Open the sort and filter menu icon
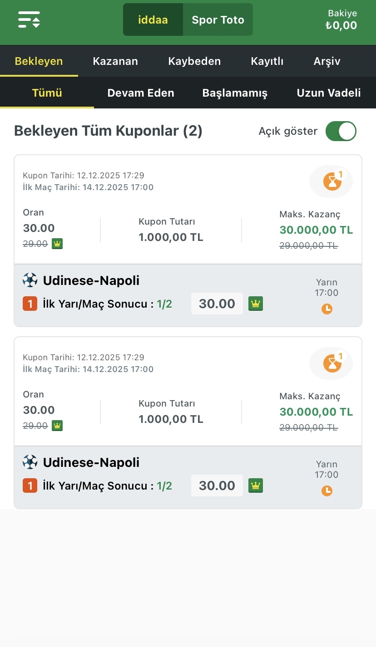The width and height of the screenshot is (376, 647). pos(29,20)
